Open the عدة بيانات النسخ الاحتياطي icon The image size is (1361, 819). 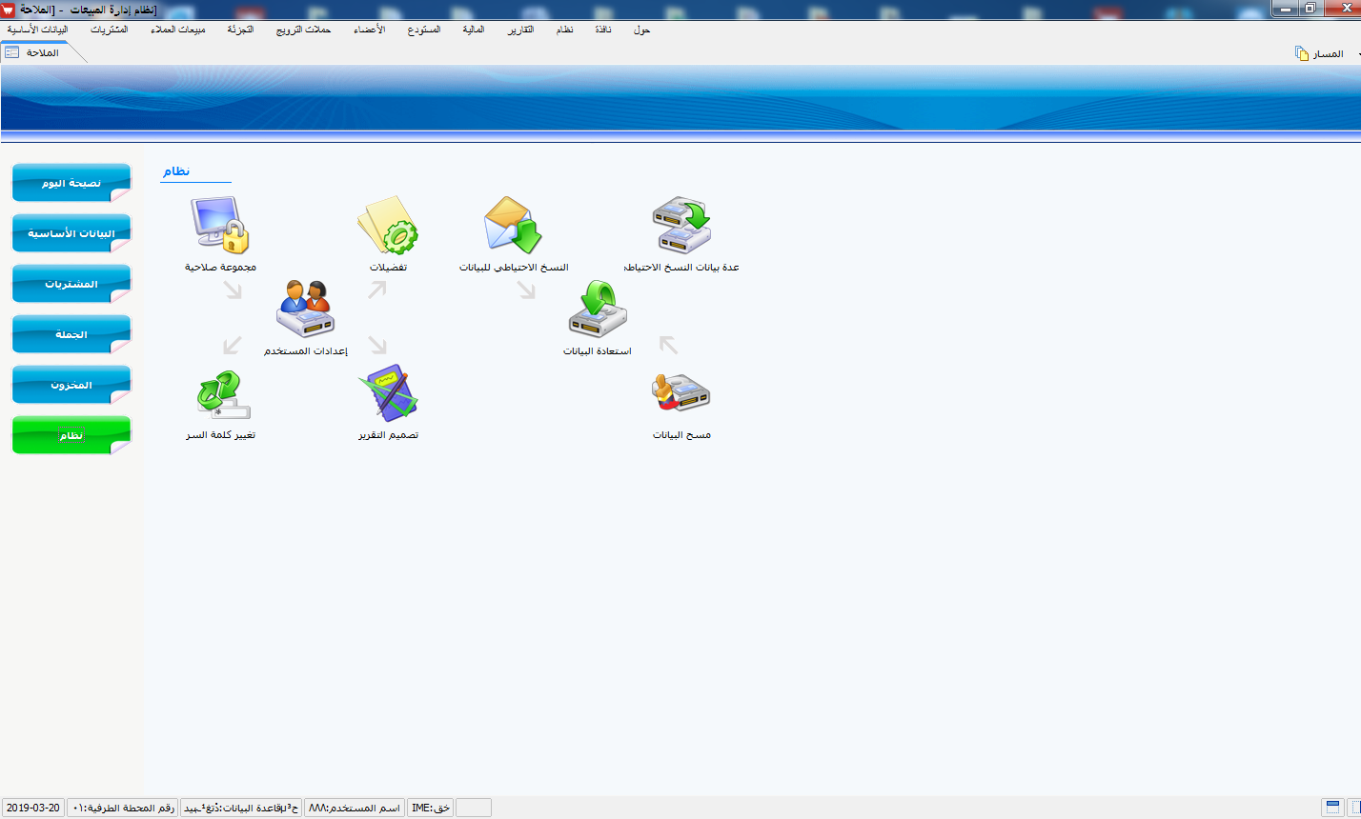(x=681, y=225)
